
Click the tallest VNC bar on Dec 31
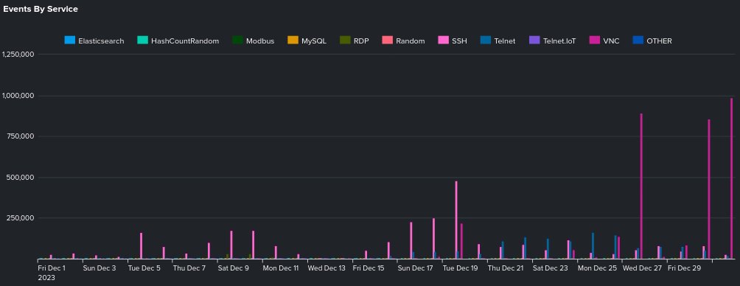point(731,178)
